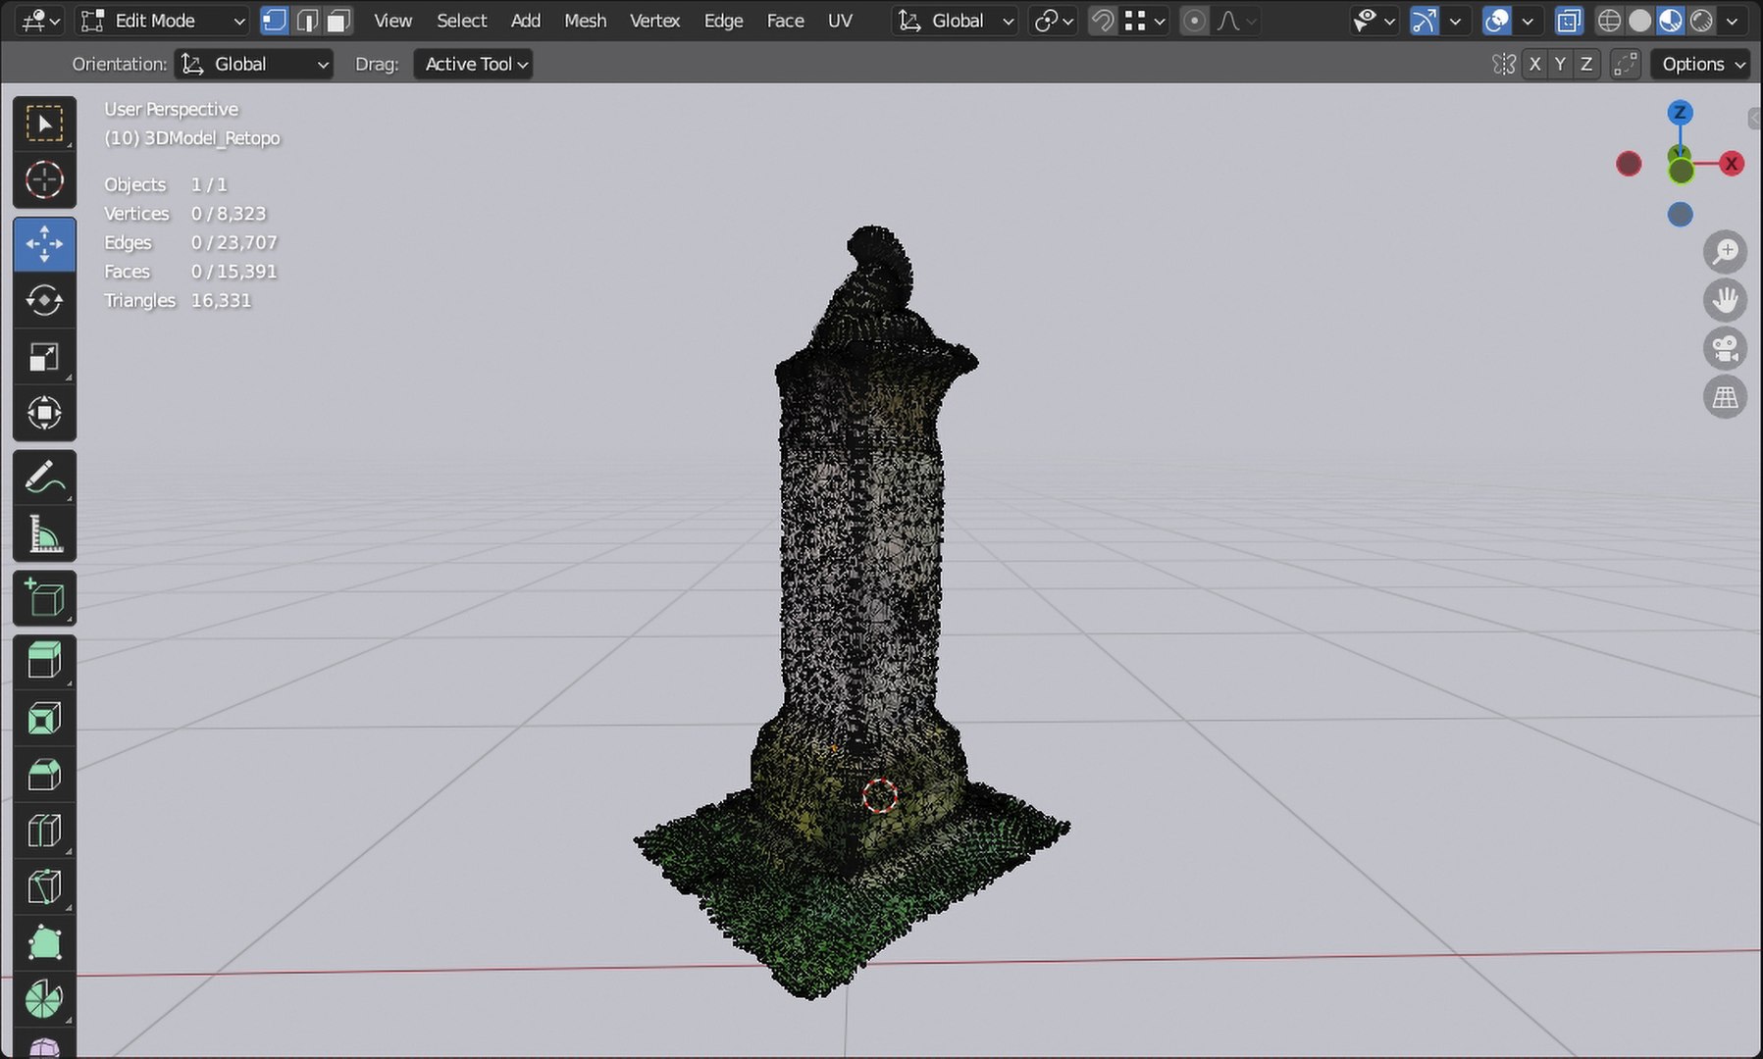Choose the Add Cube tool
Screen dimensions: 1763x1059
44,598
